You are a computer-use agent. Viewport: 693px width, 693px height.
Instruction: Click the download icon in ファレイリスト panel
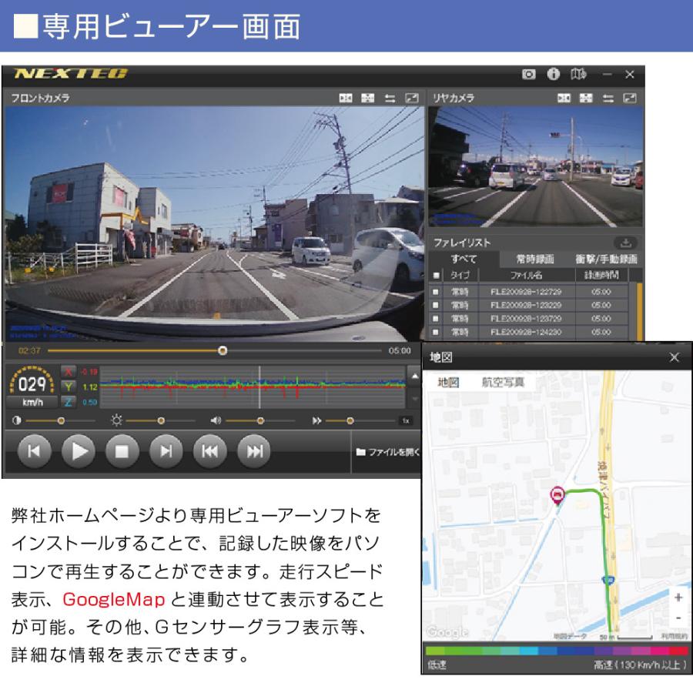click(x=625, y=242)
